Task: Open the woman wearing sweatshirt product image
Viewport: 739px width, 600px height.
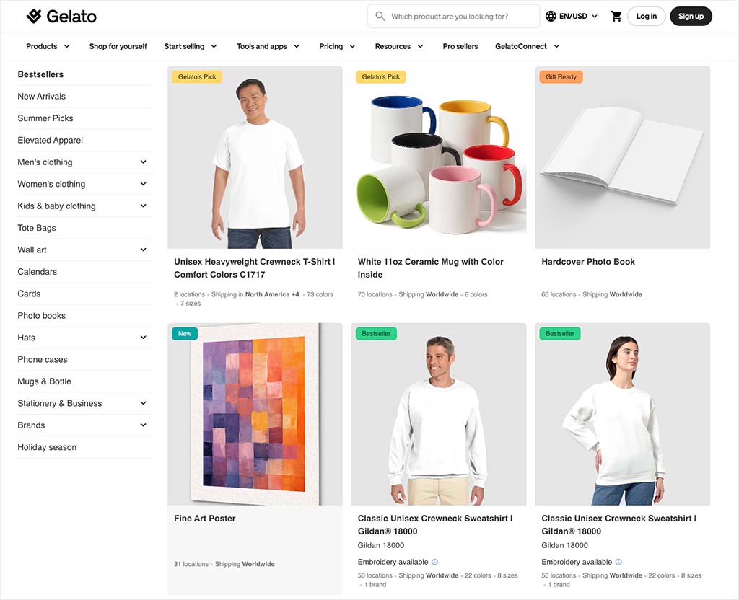Action: 623,414
